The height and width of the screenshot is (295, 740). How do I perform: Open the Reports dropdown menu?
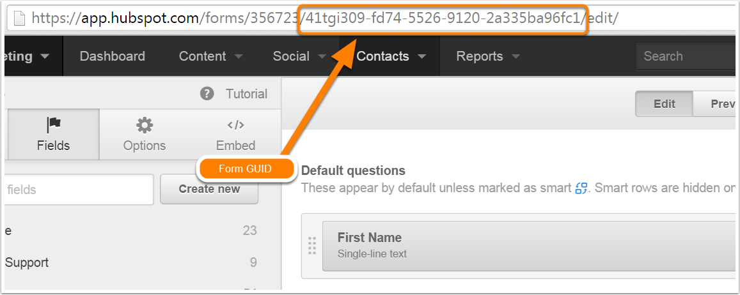(x=487, y=56)
